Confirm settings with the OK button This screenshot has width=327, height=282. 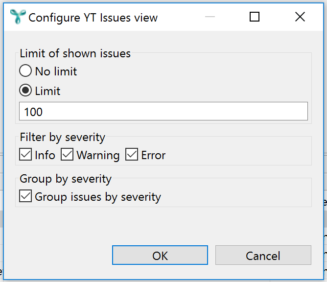coord(160,255)
